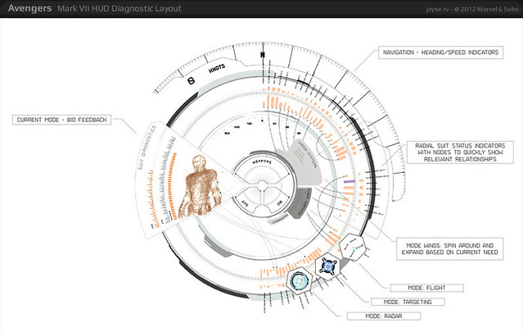Click the purple status indicator bar
This screenshot has height=332, width=523.
point(349,181)
